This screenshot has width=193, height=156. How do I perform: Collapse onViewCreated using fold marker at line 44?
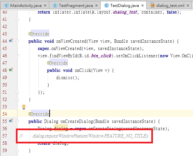pyautogui.click(x=17, y=41)
